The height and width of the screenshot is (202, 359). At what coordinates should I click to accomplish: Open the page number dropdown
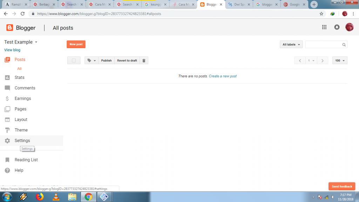click(311, 60)
